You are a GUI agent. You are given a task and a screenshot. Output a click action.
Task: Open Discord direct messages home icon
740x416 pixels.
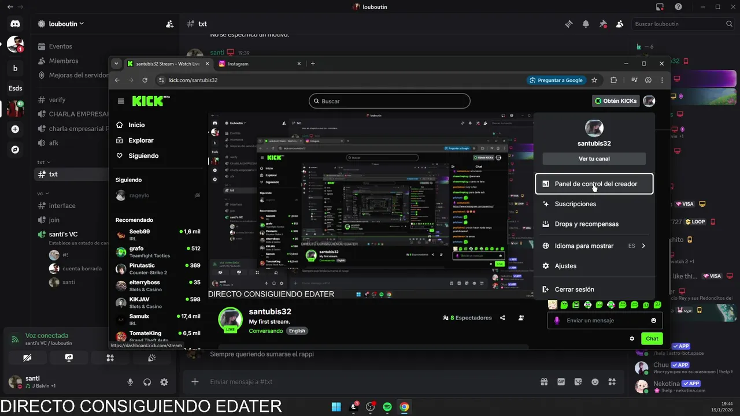[15, 24]
